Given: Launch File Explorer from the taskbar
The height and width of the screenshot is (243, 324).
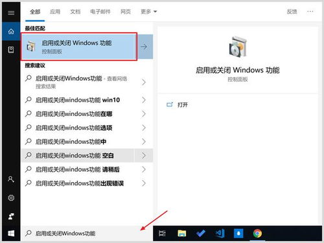Looking at the screenshot, I should tap(181, 233).
